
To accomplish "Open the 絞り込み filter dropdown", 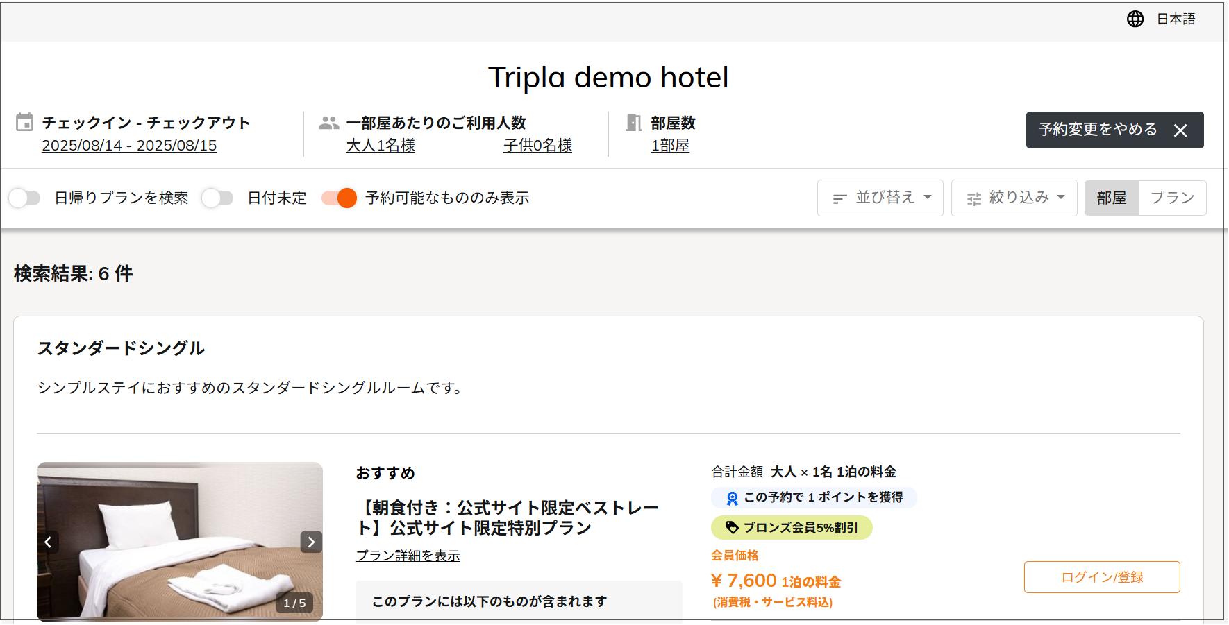I will (x=1014, y=198).
